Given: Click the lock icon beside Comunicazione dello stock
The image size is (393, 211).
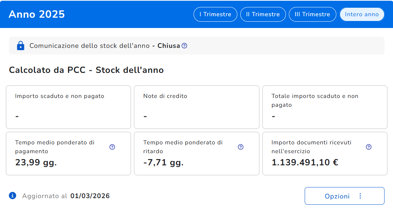Looking at the screenshot, I should tap(21, 46).
